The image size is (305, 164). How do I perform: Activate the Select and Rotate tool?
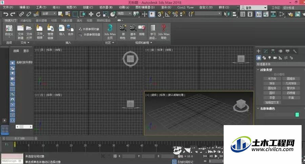[x=98, y=14]
